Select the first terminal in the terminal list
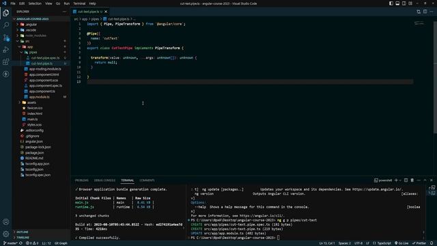The image size is (437, 246). [x=432, y=188]
